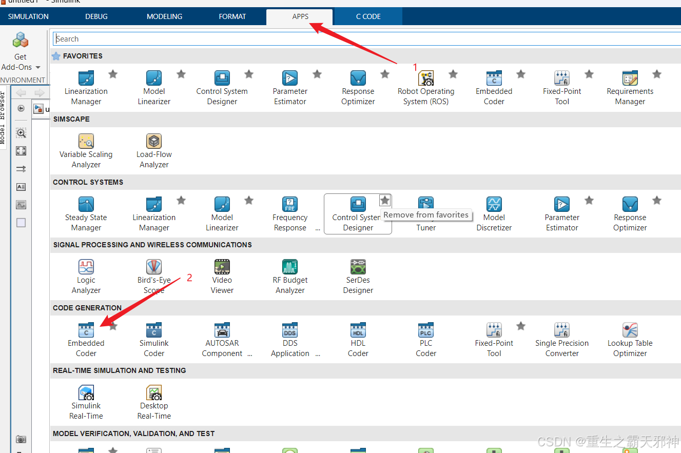This screenshot has height=453, width=681.
Task: Toggle star for Linearization Manager under Control Systems
Action: [181, 200]
